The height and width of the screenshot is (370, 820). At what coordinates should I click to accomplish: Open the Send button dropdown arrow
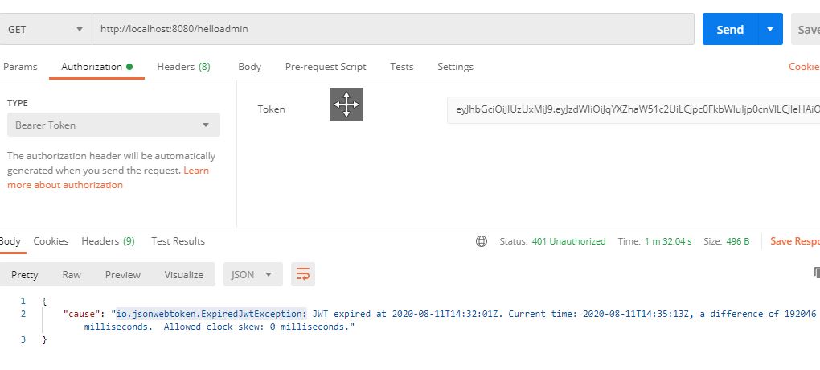pos(770,29)
